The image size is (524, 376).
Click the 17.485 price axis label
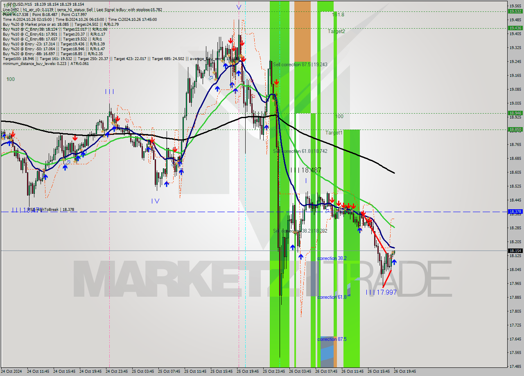click(515, 366)
